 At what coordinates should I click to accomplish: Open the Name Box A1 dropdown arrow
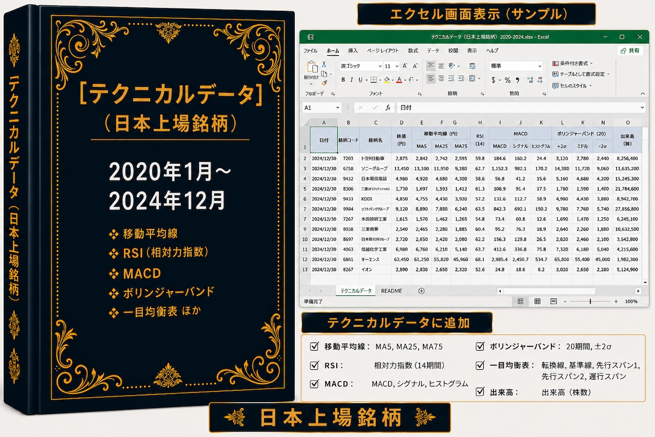(x=338, y=107)
